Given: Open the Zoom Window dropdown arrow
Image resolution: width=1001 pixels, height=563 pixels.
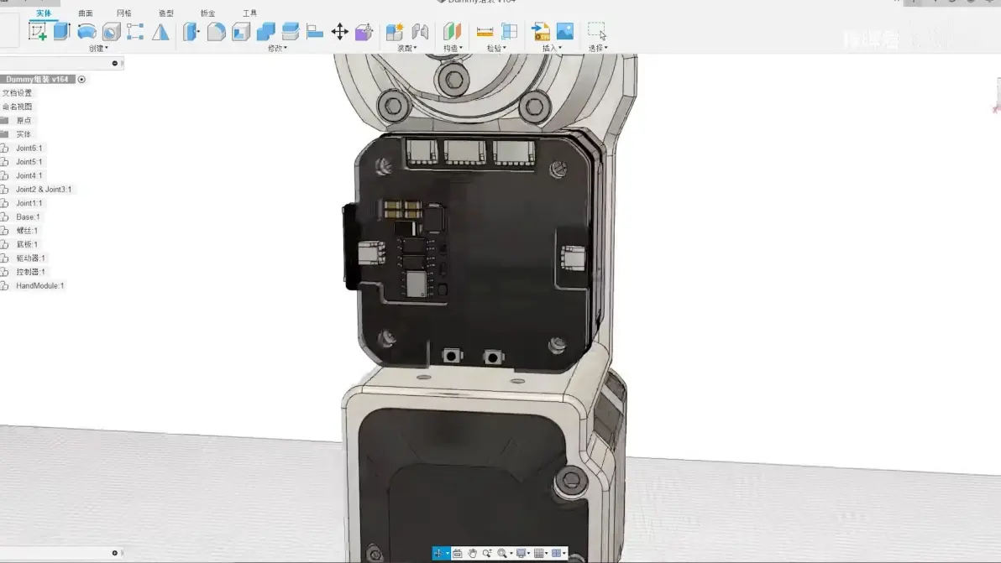Looking at the screenshot, I should (x=511, y=554).
